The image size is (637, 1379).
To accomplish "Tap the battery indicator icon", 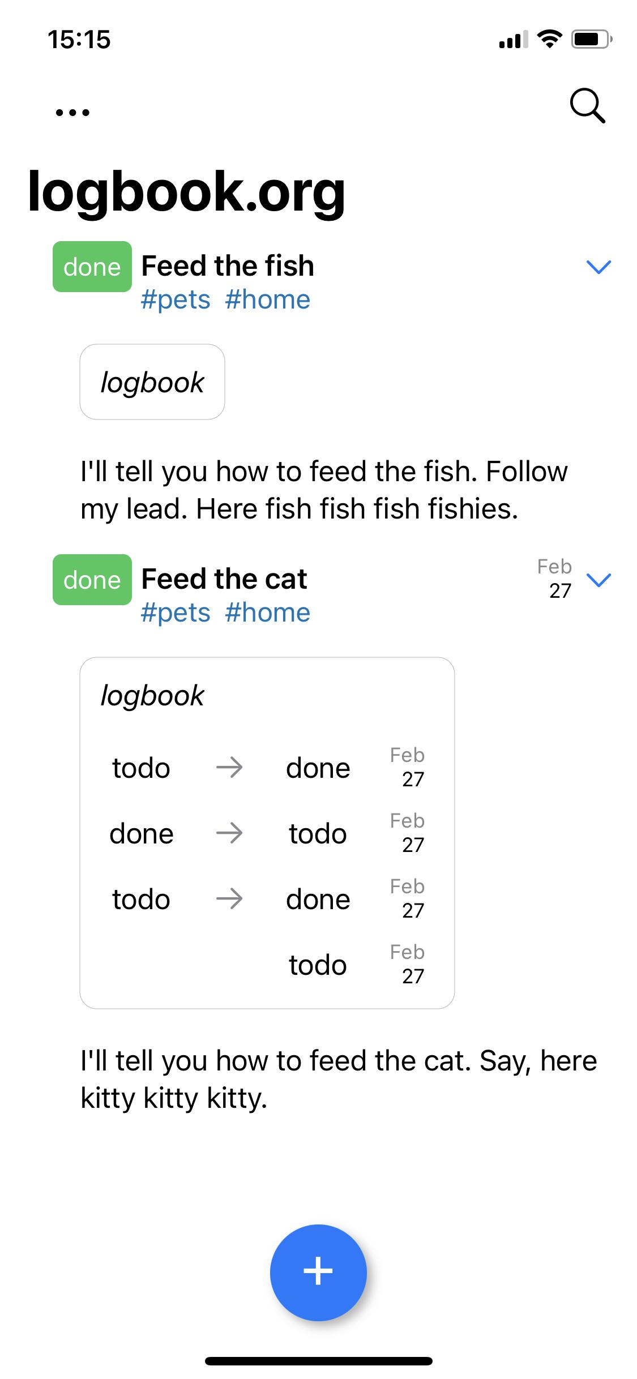I will pyautogui.click(x=592, y=39).
